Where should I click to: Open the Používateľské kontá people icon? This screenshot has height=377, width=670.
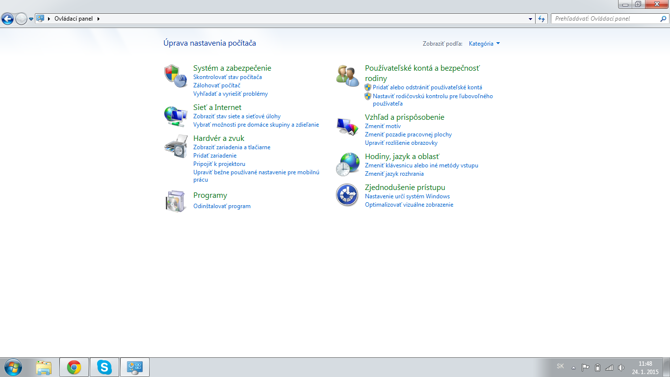point(347,76)
